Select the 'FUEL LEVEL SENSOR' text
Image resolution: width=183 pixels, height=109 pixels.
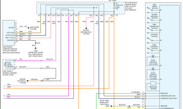point(10,65)
